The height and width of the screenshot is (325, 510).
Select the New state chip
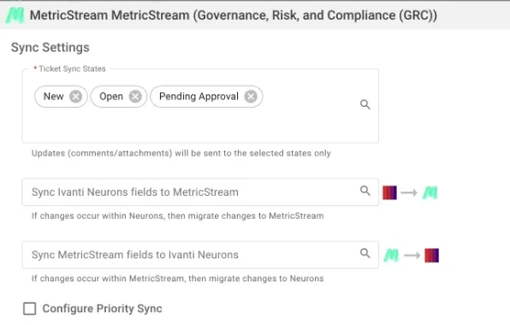click(x=61, y=97)
